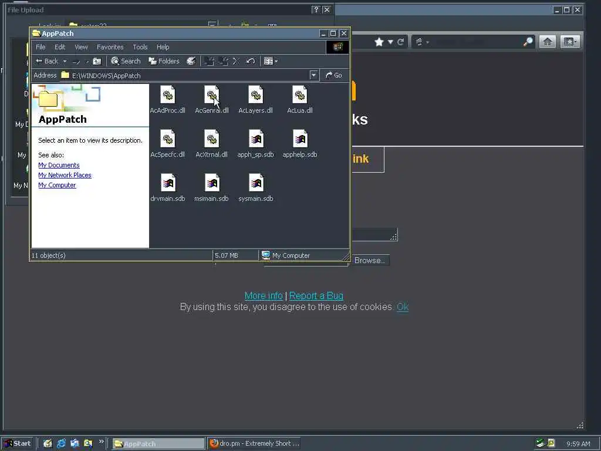
Task: Click the Undo toolbar icon
Action: point(250,61)
